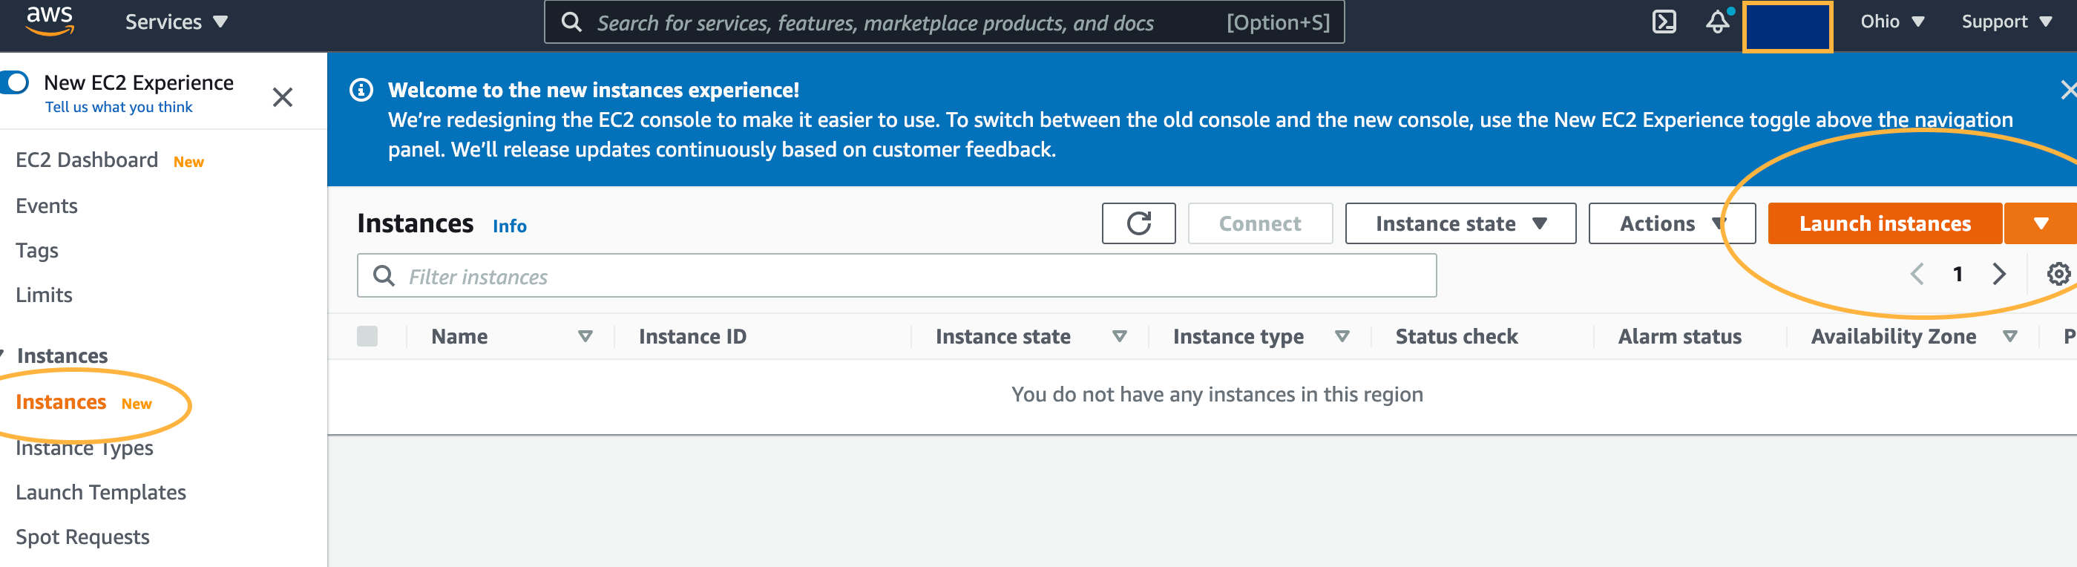
Task: Open table preferences gear icon
Action: click(x=2058, y=275)
